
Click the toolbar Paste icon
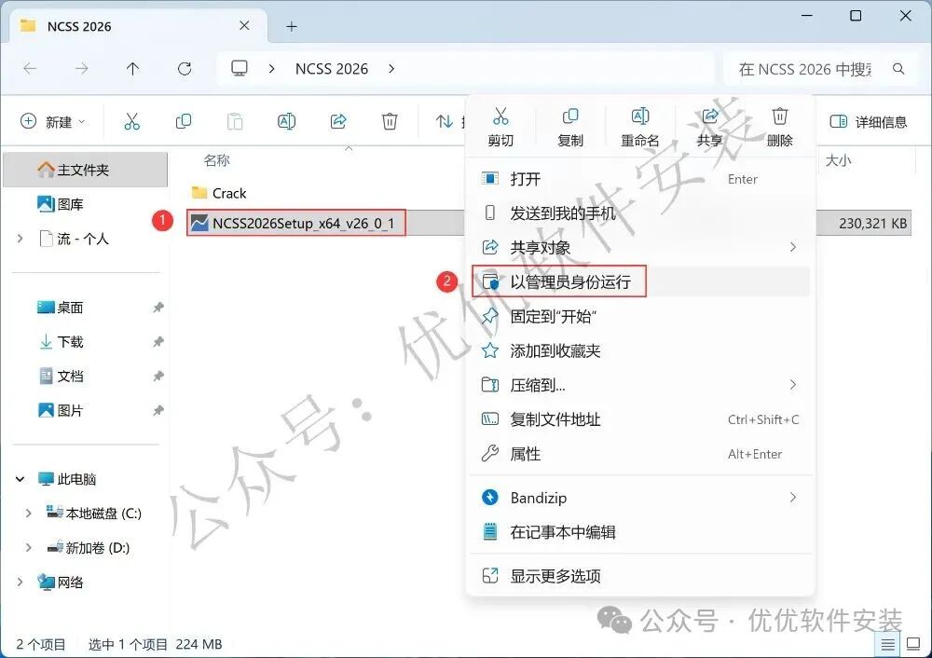point(235,121)
